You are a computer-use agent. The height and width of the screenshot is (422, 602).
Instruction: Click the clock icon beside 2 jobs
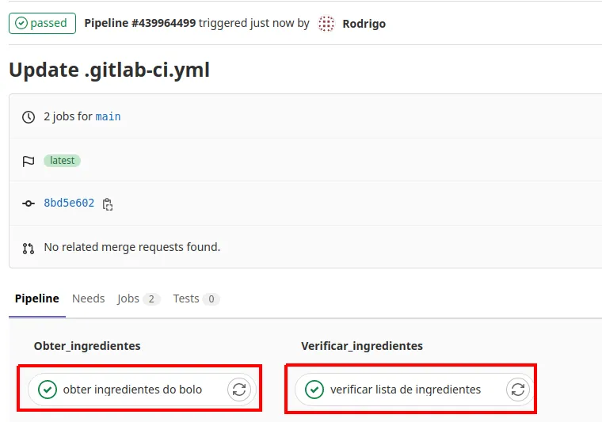pos(29,117)
